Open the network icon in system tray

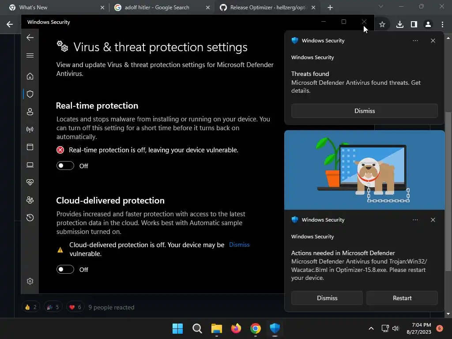pos(385,328)
